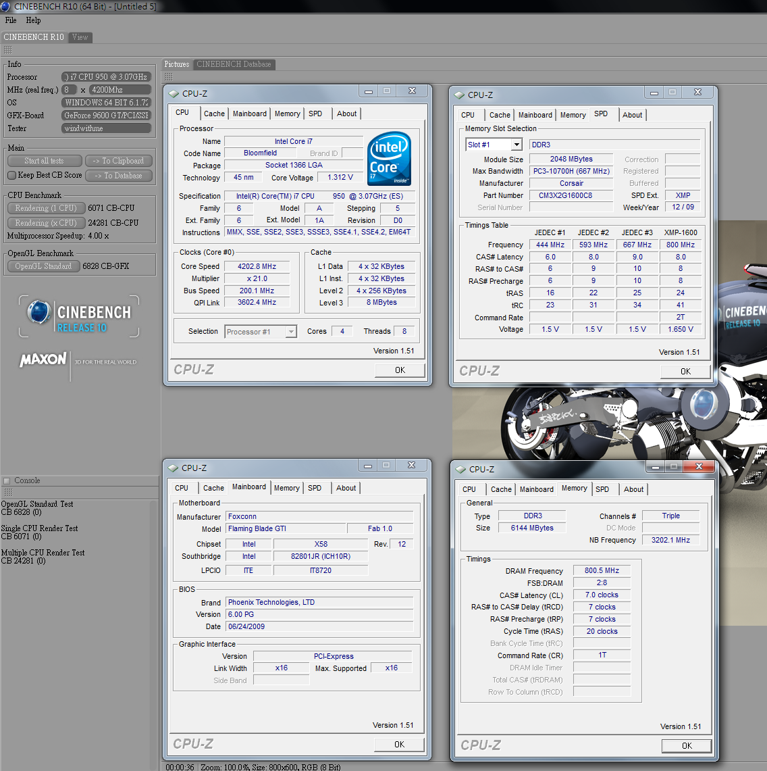Click the CINEBENCH icon in the title bar
This screenshot has width=767, height=771.
point(5,6)
